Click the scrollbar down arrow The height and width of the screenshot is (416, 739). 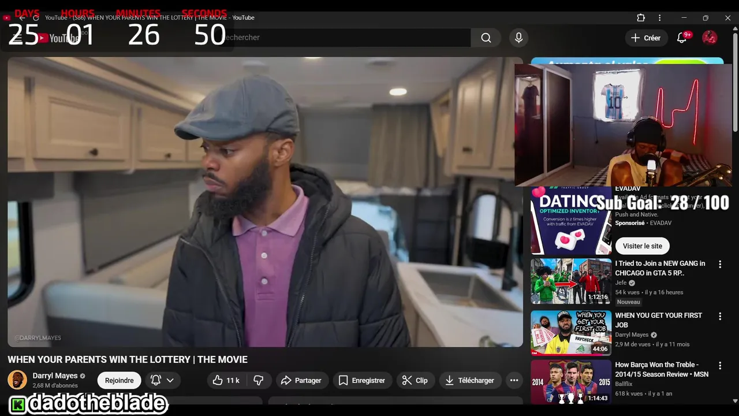(734, 400)
